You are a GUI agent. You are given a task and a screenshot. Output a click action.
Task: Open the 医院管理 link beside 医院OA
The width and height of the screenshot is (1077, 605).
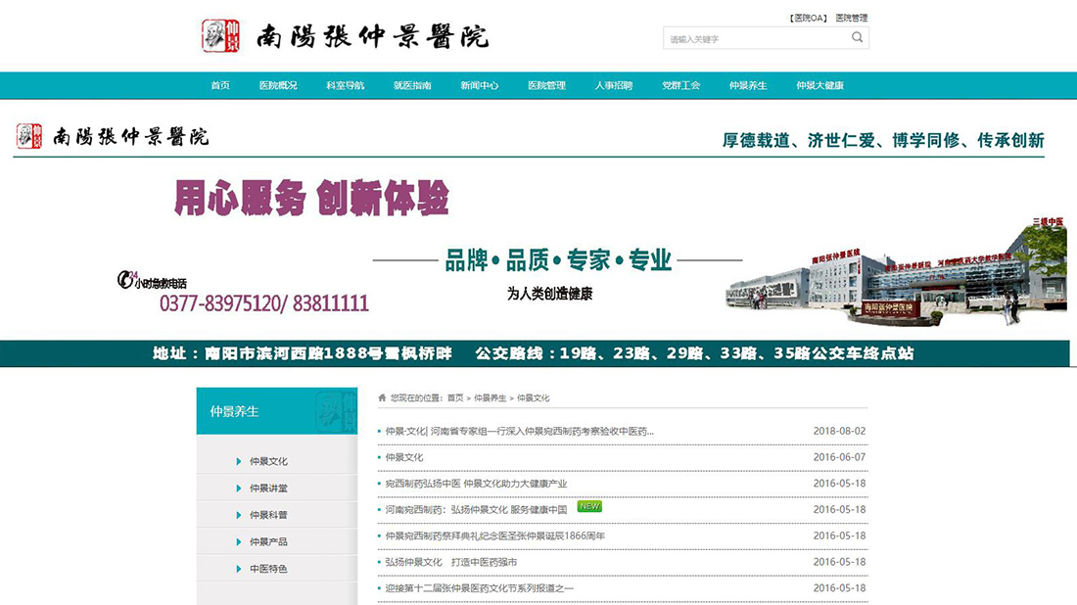(851, 18)
